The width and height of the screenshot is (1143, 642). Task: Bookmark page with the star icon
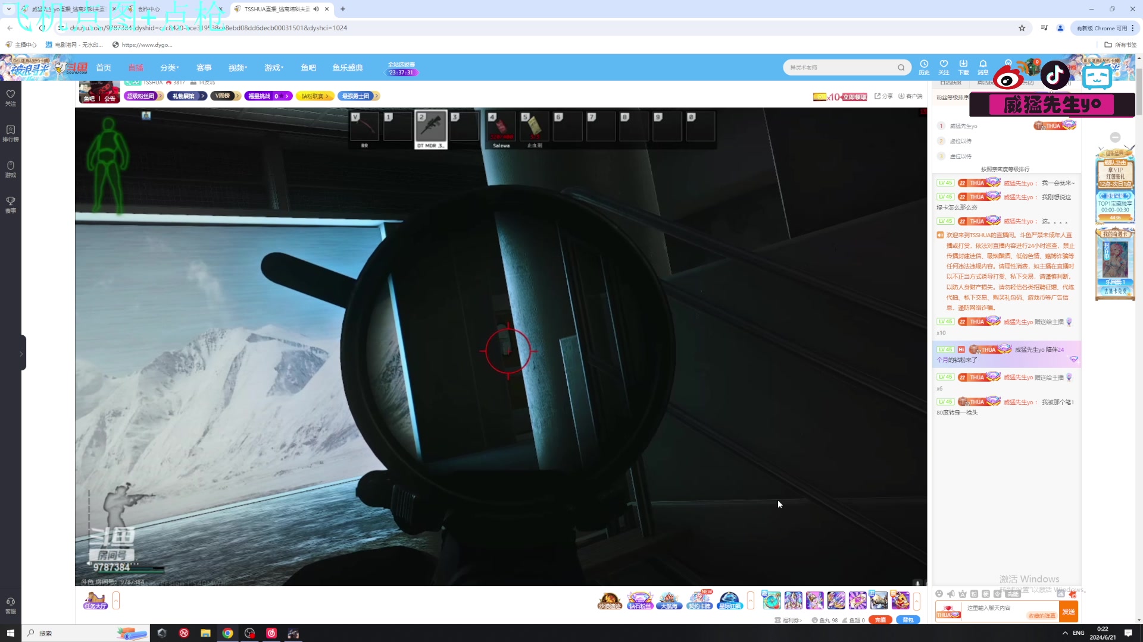(1022, 28)
